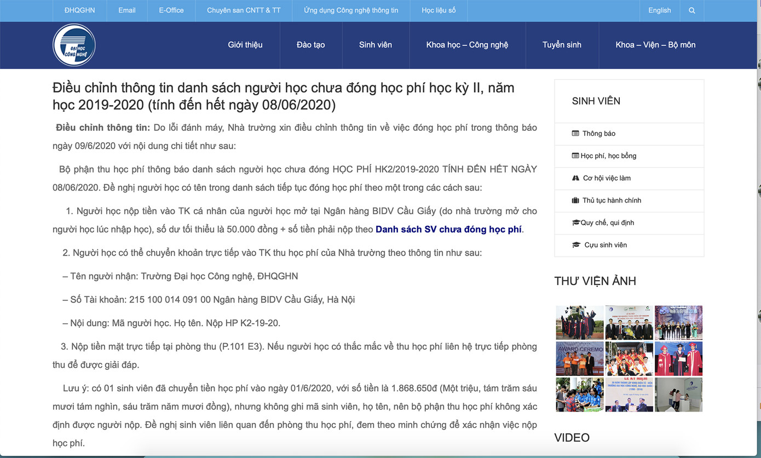Click the Cựu sinh viên graduation cap icon
Image resolution: width=761 pixels, height=458 pixels.
point(576,245)
